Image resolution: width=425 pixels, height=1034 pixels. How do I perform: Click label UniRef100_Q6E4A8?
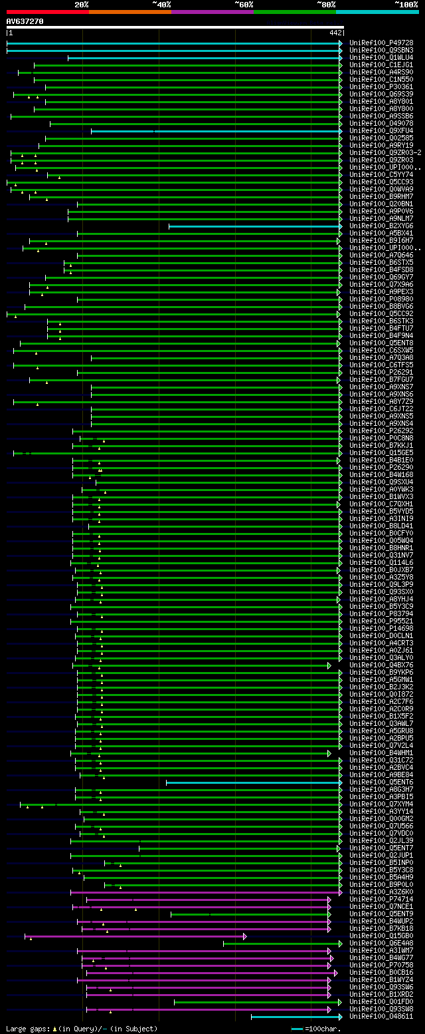tap(381, 944)
